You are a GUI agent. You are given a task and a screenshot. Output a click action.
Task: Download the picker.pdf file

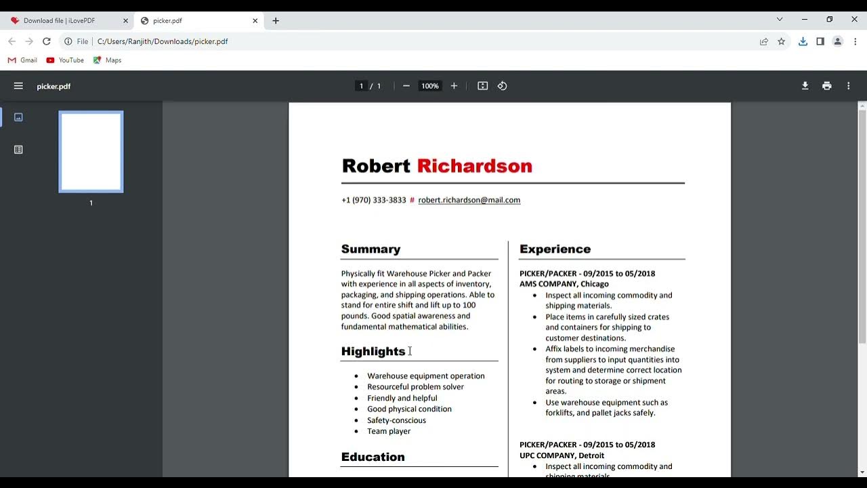click(x=805, y=86)
